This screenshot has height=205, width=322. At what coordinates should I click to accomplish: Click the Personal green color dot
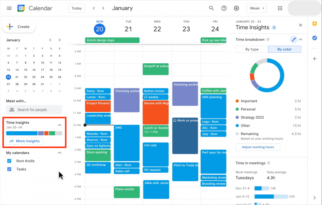237,109
